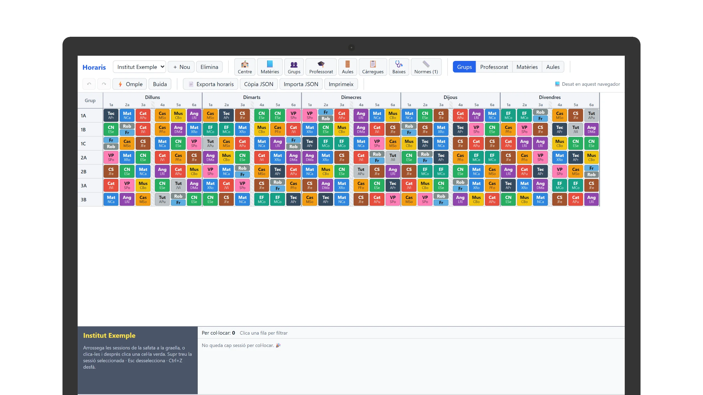Viewport: 703px width, 395px height.
Task: Open the Càrregues clipboard icon
Action: 373,67
